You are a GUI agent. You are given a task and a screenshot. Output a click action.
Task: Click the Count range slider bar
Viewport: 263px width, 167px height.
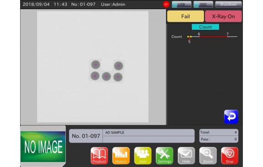click(212, 37)
